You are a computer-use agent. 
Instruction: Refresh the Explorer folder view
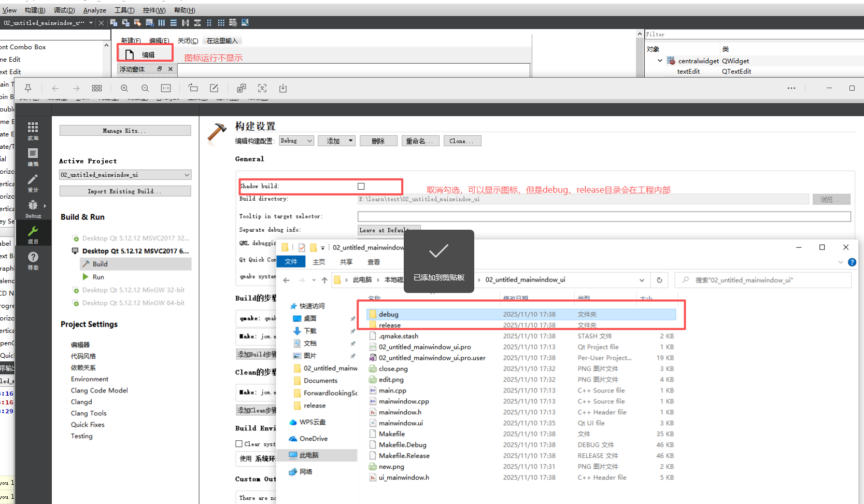pos(659,280)
